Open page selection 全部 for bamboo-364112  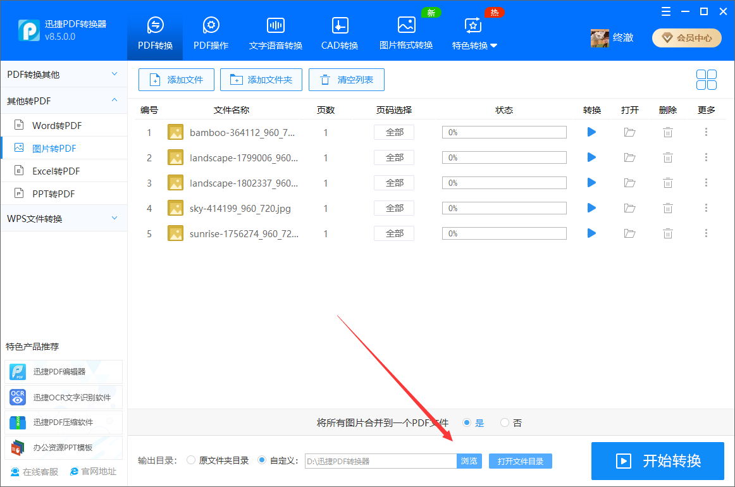pos(393,133)
